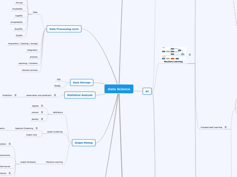Select the reporting / interface subtopic
Image resolution: width=237 pixels, height=177 pixels.
click(x=28, y=63)
